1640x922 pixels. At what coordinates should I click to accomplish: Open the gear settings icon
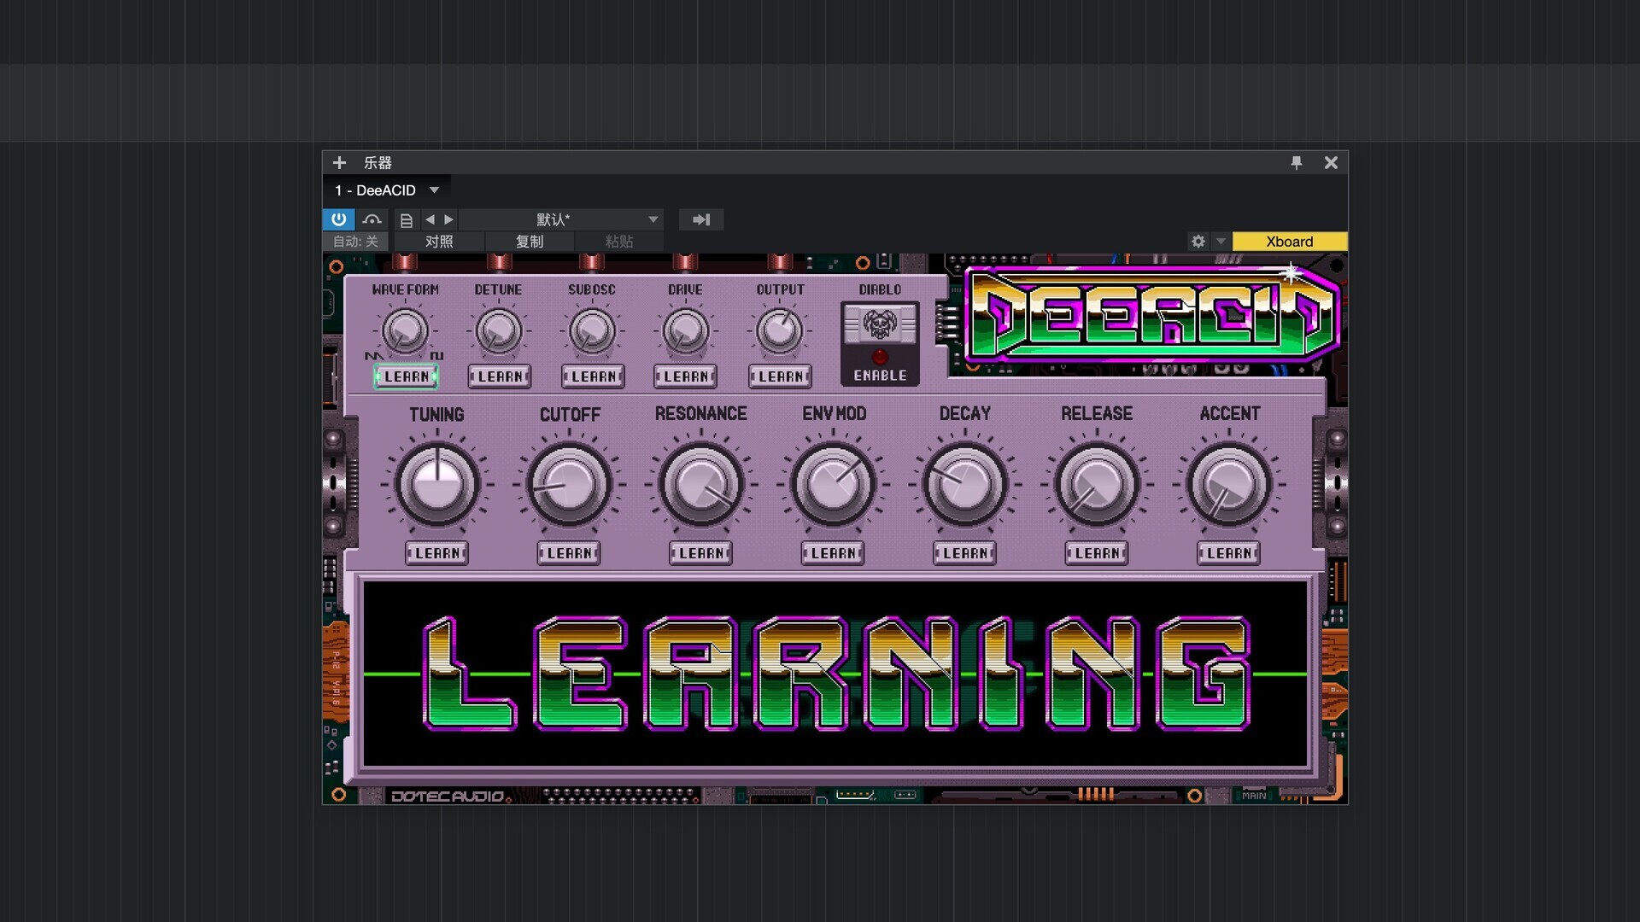[x=1198, y=242]
